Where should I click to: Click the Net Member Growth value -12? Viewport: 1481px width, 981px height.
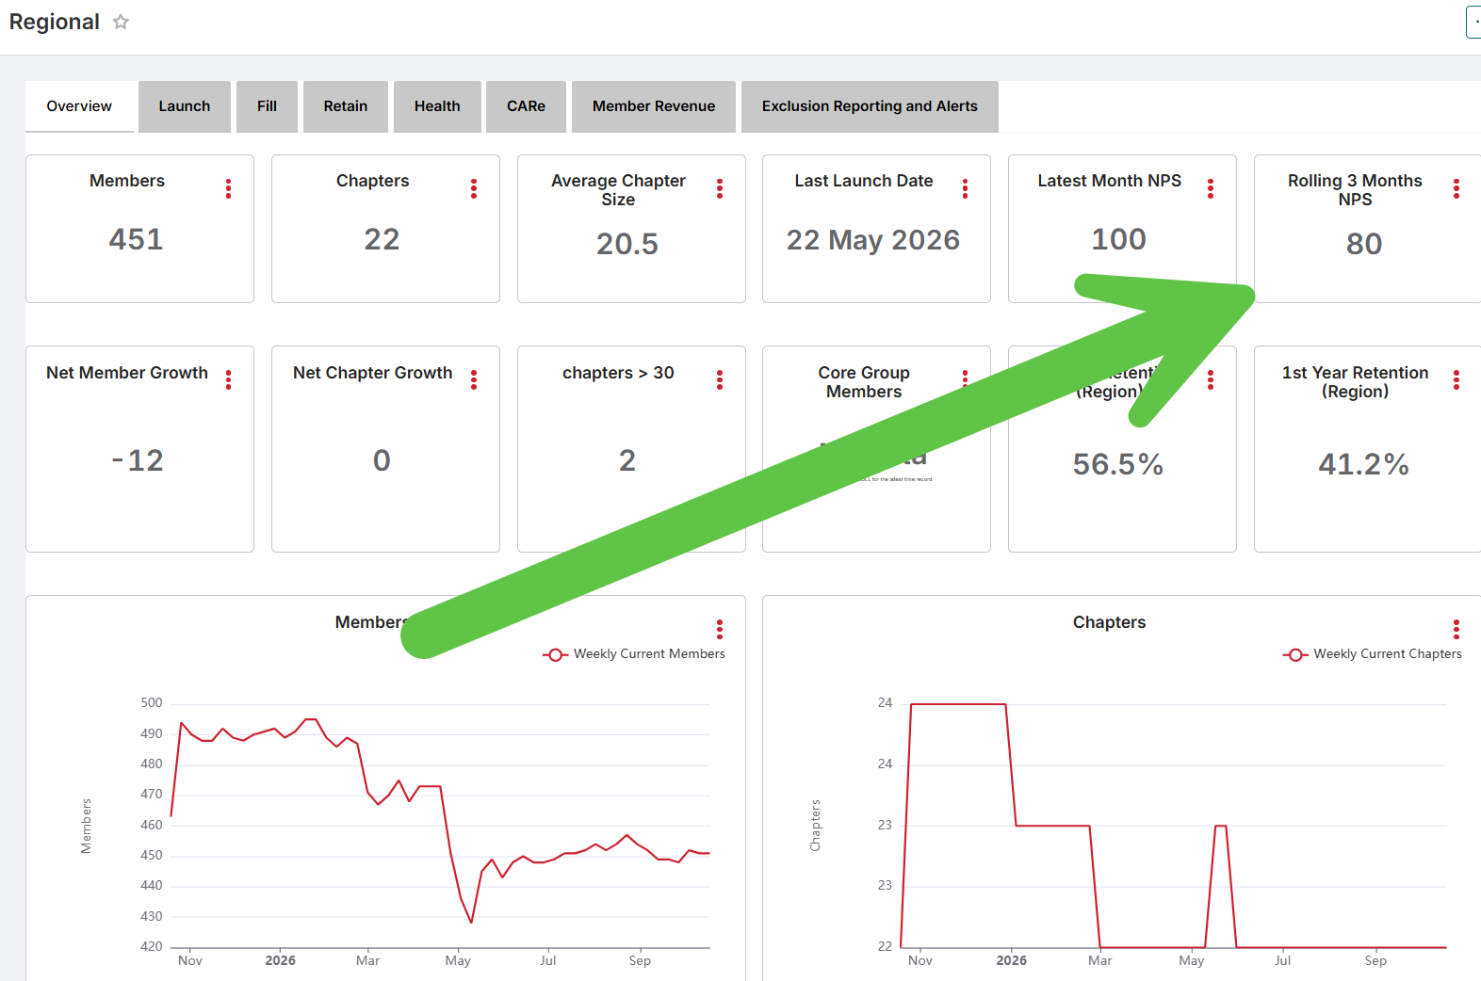(138, 460)
